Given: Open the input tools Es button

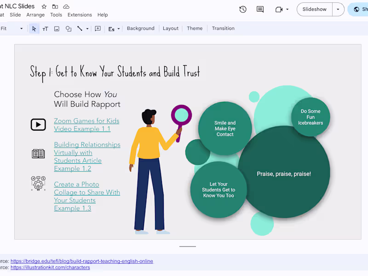Looking at the screenshot, I should [x=111, y=29].
